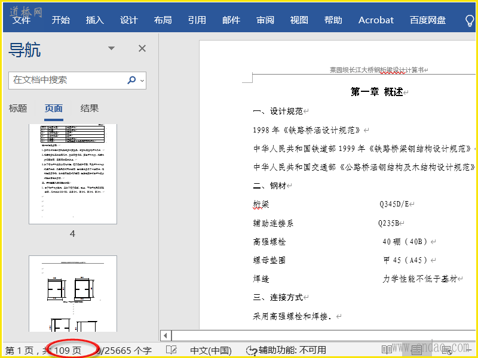This screenshot has width=478, height=358.
Task: Click the 中文(中国) language indicator
Action: point(211,351)
